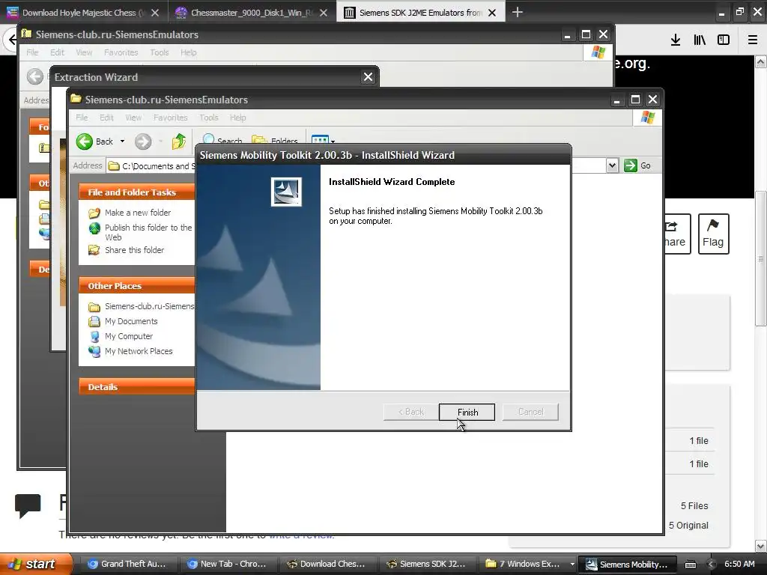767x575 pixels.
Task: Collapse File and Folder Tasks panel
Action: pyautogui.click(x=137, y=192)
